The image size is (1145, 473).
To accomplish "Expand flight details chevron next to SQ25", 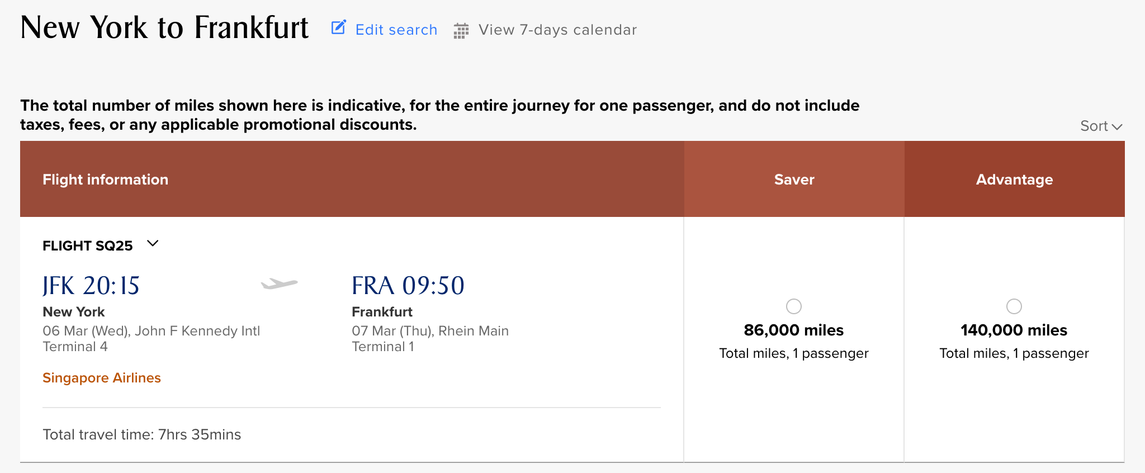I will click(x=153, y=244).
